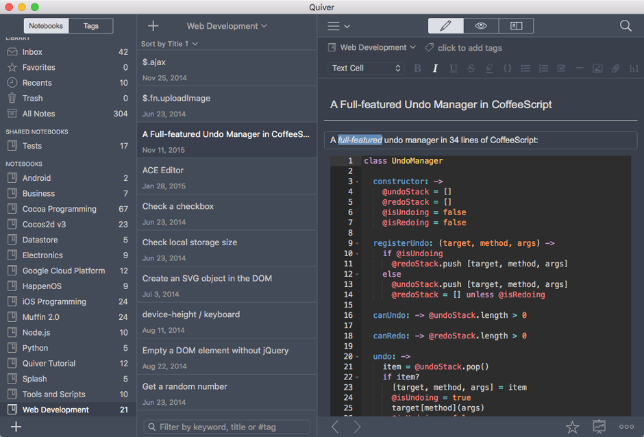Open the more options ellipsis
Screen dimensions: 644x437
click(626, 427)
